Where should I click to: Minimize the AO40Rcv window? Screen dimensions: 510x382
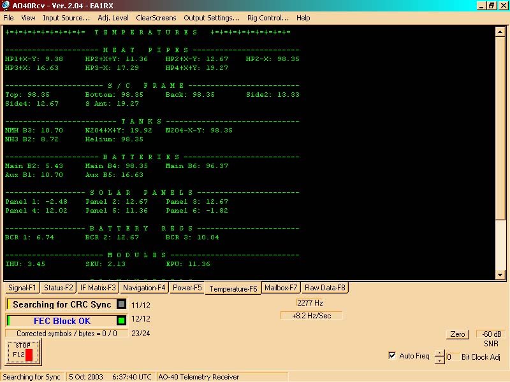pos(482,6)
